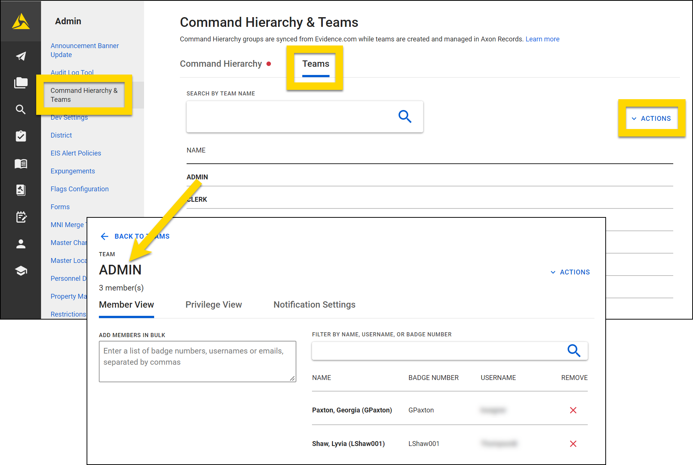Viewport: 693px width, 465px height.
Task: Open the records folder icon
Action: [x=21, y=83]
